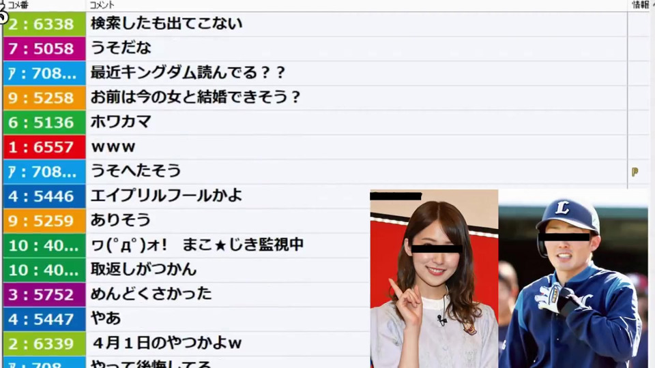Click comment 取返しがつかん
Viewport: 655px width, 368px height.
pyautogui.click(x=143, y=270)
